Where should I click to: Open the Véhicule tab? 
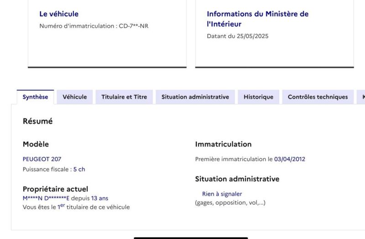pyautogui.click(x=75, y=97)
